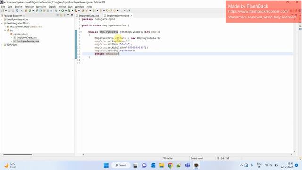
Task: Close the EmployeeService.java editor tab
Action: [131, 16]
